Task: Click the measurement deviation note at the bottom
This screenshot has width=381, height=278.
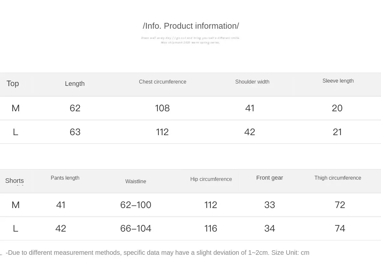Action: [x=157, y=253]
